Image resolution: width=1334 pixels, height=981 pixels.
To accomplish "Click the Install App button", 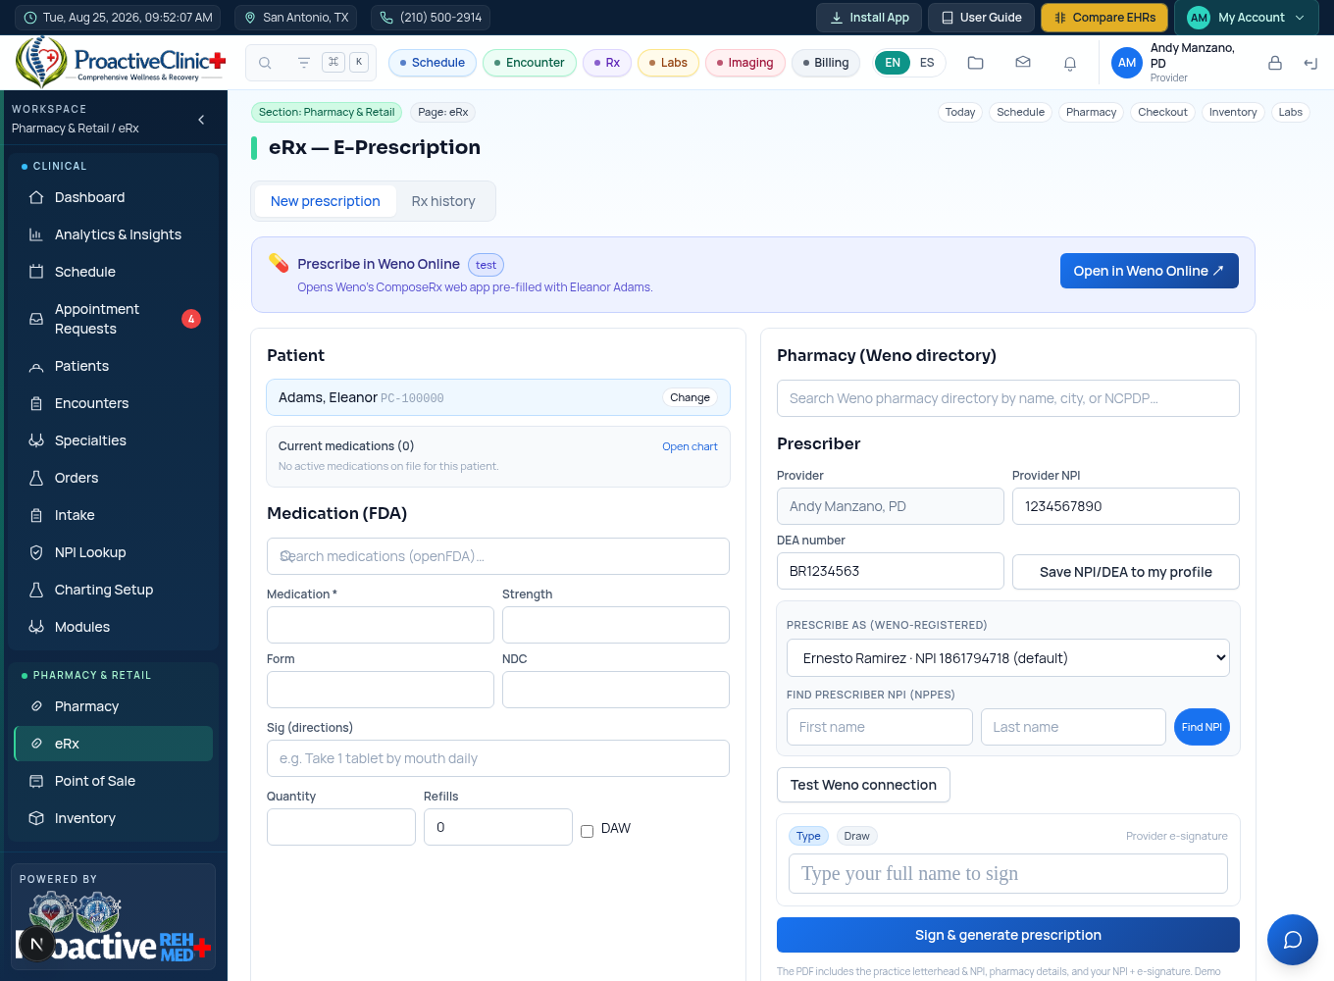I will [x=869, y=18].
